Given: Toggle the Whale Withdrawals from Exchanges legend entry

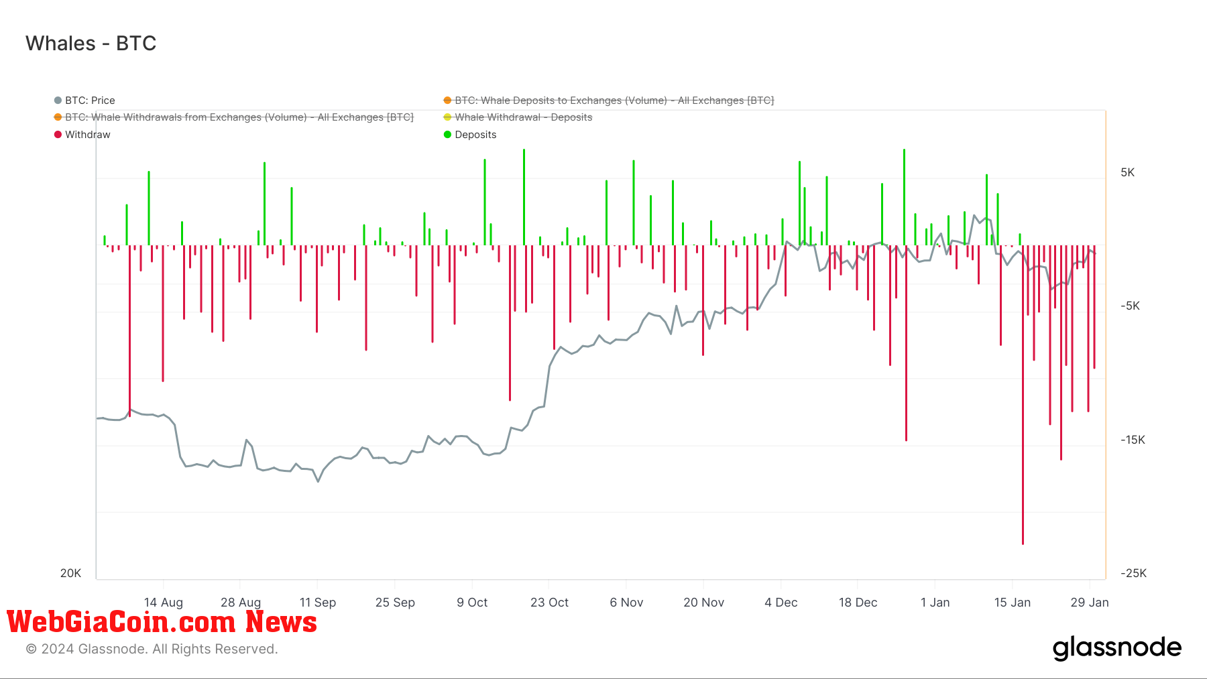Looking at the screenshot, I should (x=233, y=117).
